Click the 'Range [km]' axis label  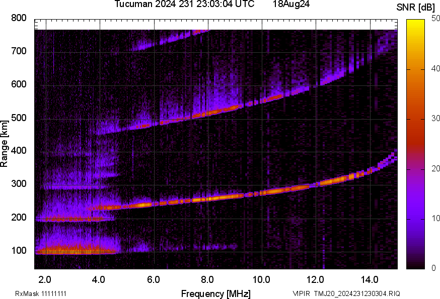pos(4,144)
